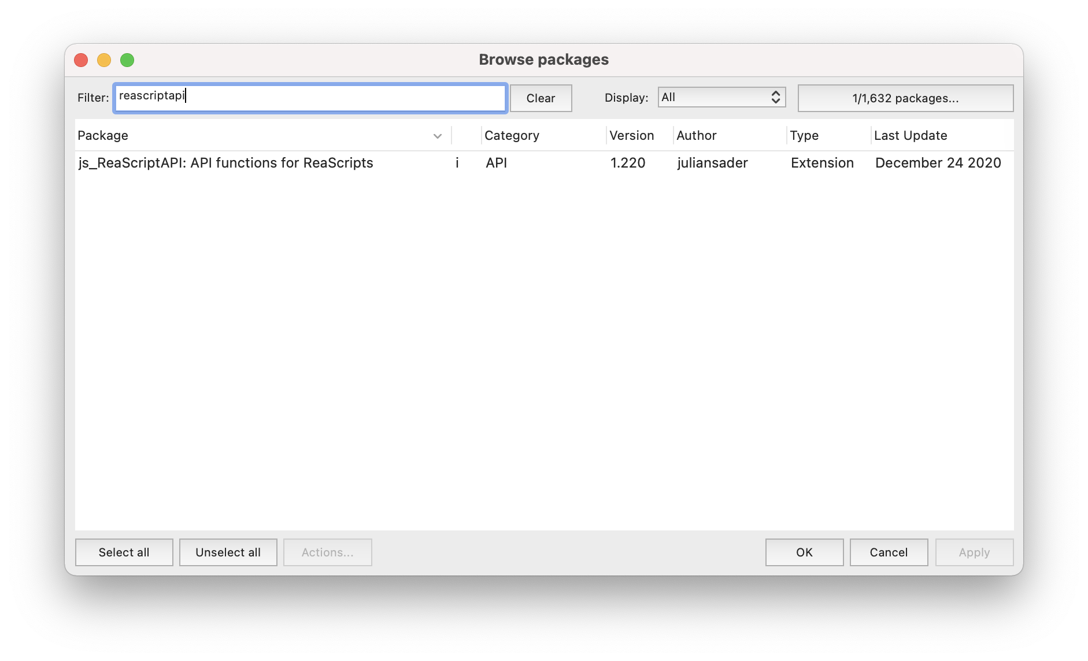1088x661 pixels.
Task: Sort by the Category column header
Action: click(512, 135)
